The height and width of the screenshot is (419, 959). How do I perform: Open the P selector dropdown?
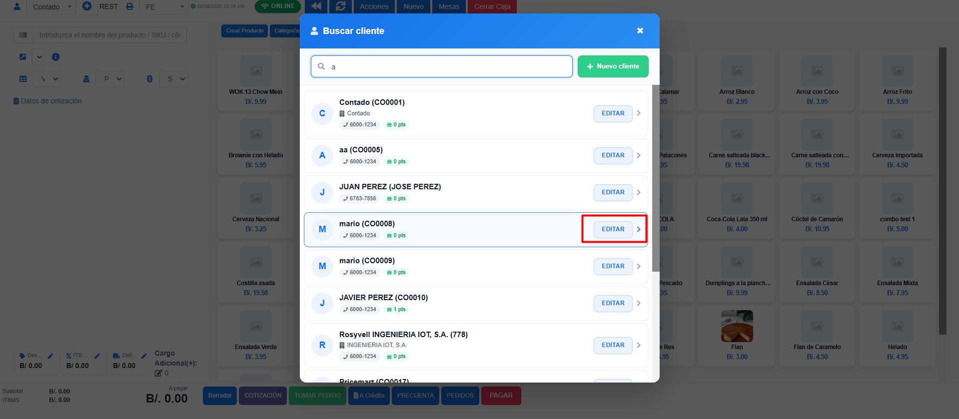(110, 79)
